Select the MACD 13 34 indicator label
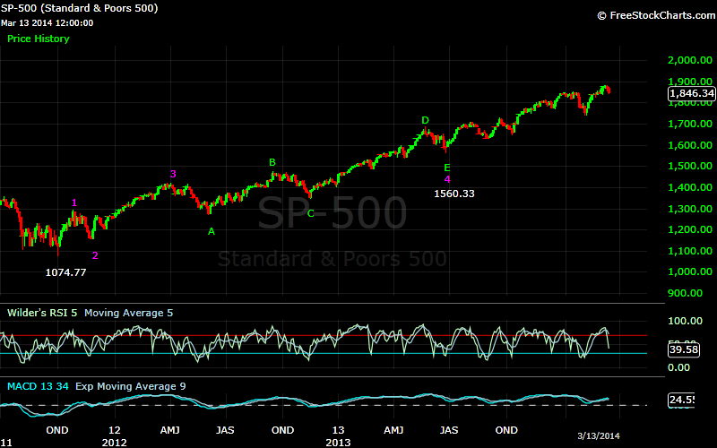 (38, 386)
